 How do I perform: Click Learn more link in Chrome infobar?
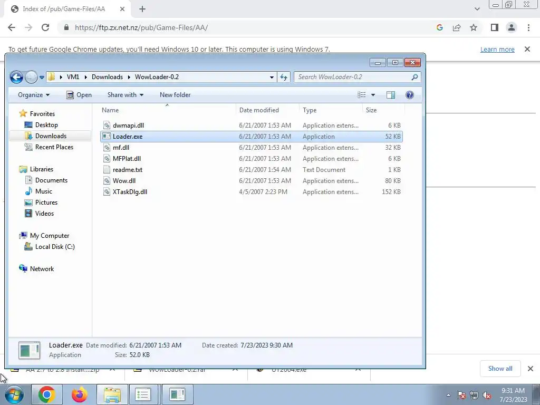point(497,49)
